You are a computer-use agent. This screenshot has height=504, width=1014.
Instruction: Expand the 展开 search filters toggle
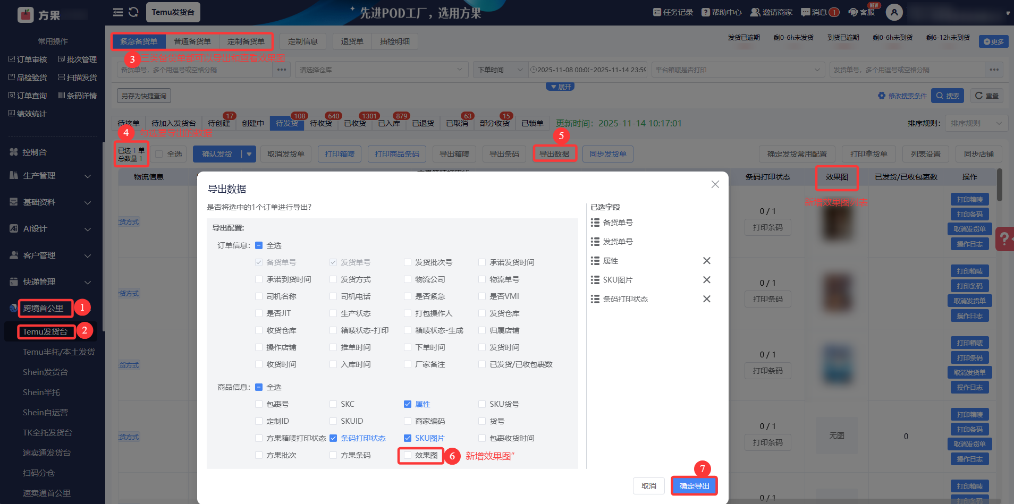pyautogui.click(x=560, y=87)
